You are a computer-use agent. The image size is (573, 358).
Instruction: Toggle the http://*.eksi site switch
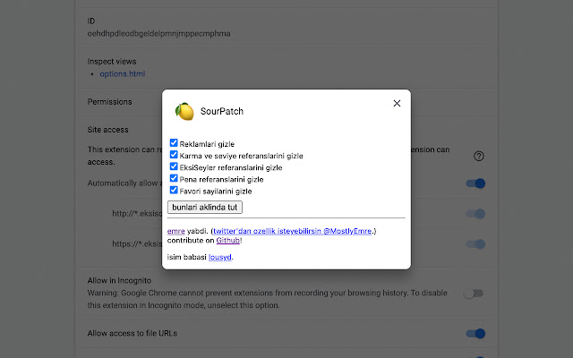[x=475, y=214]
